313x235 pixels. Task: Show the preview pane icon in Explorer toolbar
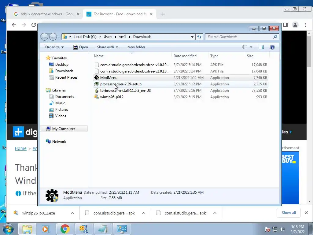pyautogui.click(x=261, y=47)
